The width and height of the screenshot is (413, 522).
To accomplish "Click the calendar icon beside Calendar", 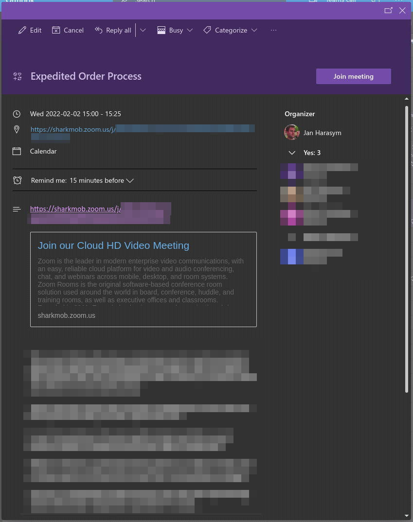I will [17, 151].
